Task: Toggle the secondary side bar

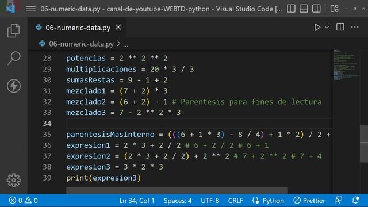Action: (x=316, y=9)
